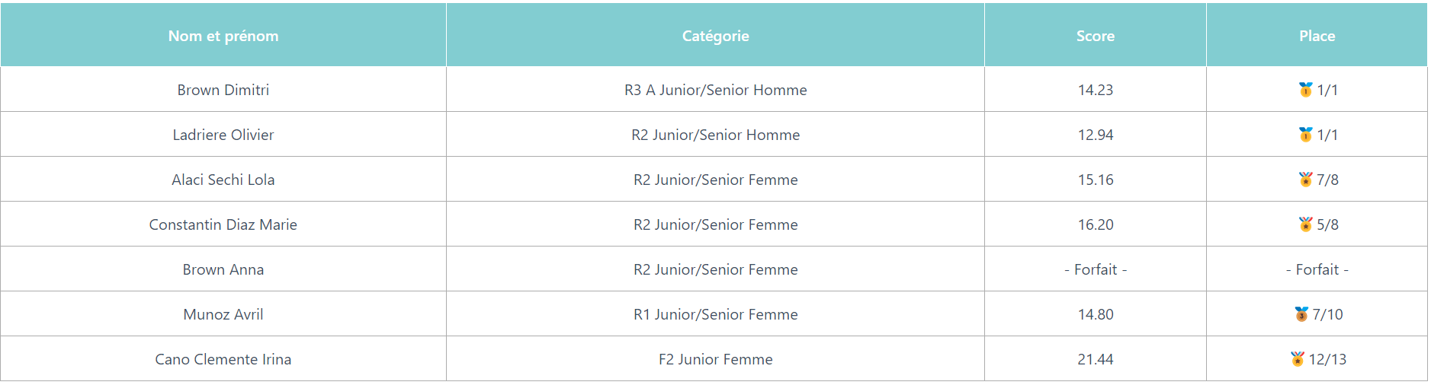
Task: Click the bronze medal icon beside 7/10
Action: coord(1301,314)
